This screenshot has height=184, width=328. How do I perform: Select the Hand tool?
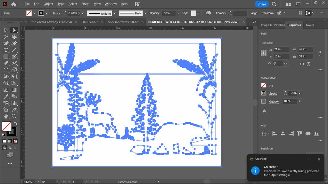[x=6, y=116]
